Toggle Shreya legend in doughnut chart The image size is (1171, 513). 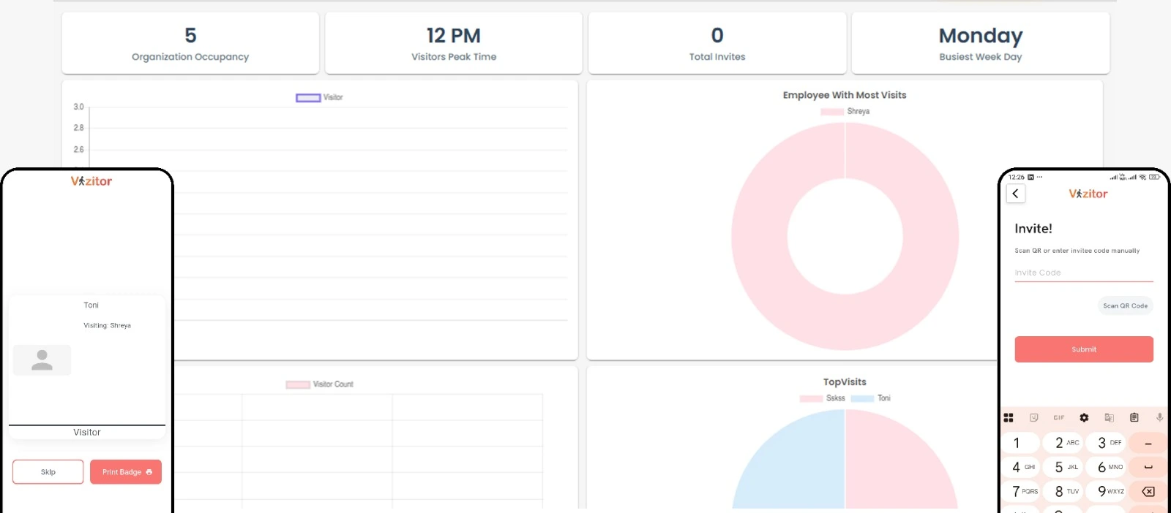[845, 112]
